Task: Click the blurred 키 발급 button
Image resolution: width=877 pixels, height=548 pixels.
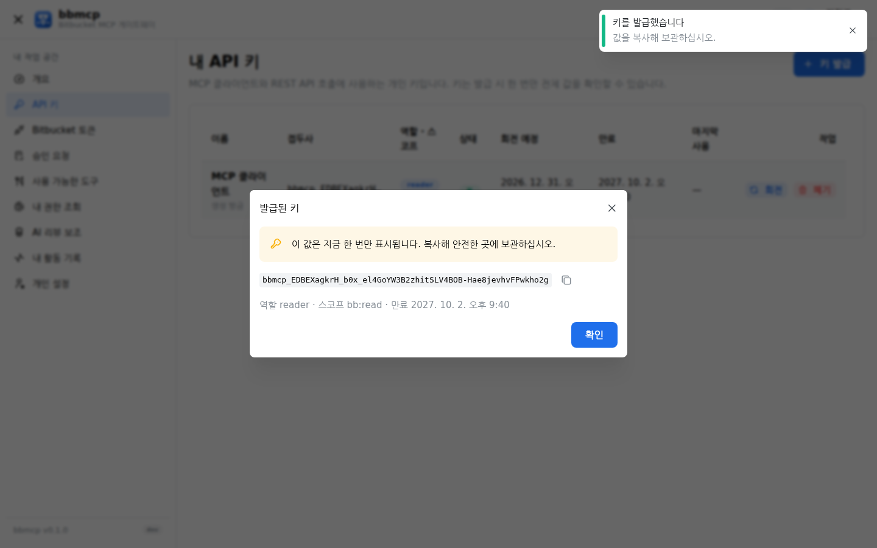Action: (x=829, y=64)
